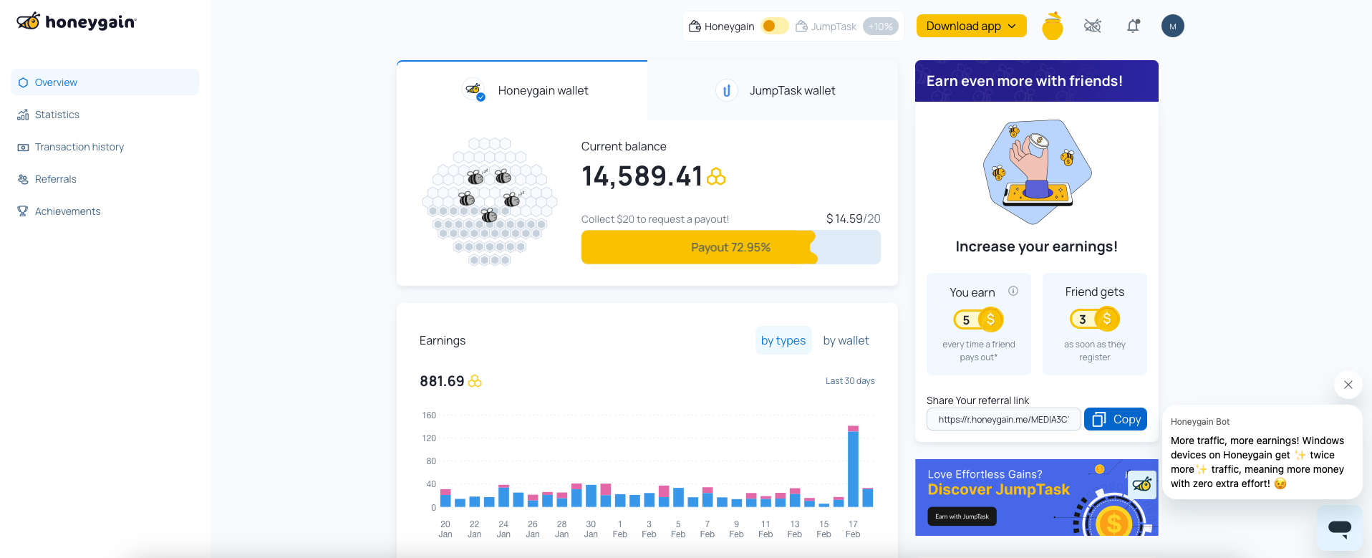Open the notifications bell
Screen dimensions: 1372x558
(1133, 27)
